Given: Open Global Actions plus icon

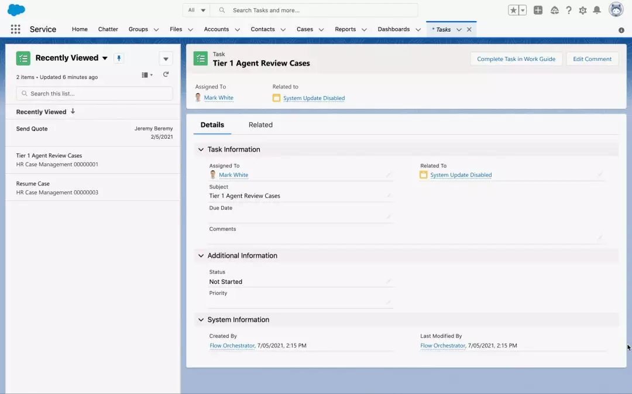Looking at the screenshot, I should click(538, 11).
